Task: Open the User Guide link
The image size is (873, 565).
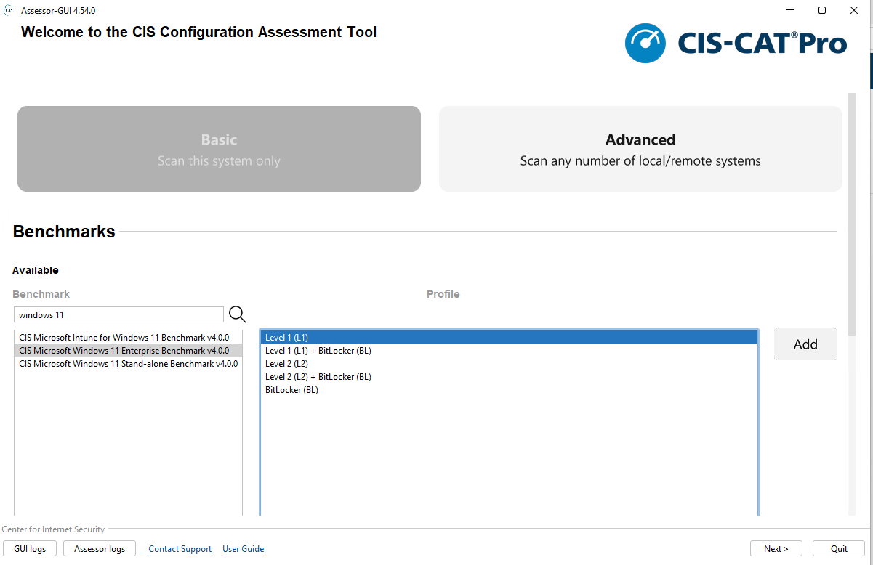Action: pyautogui.click(x=243, y=548)
